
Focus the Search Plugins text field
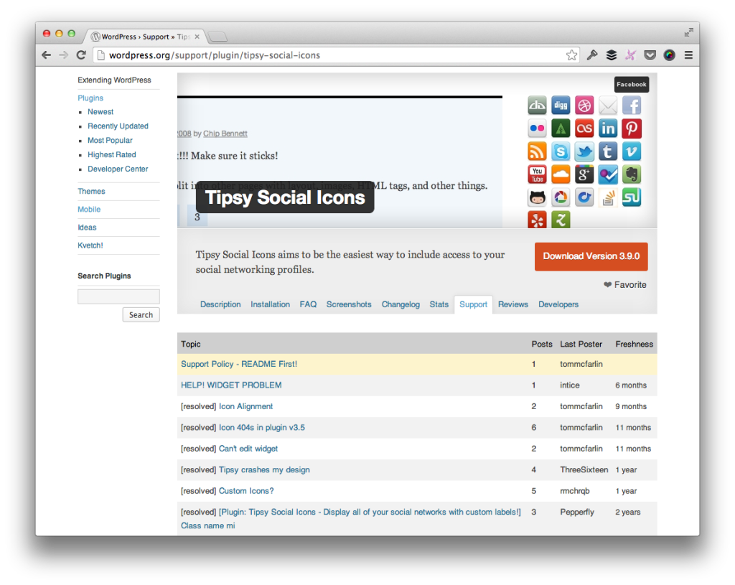(x=118, y=296)
